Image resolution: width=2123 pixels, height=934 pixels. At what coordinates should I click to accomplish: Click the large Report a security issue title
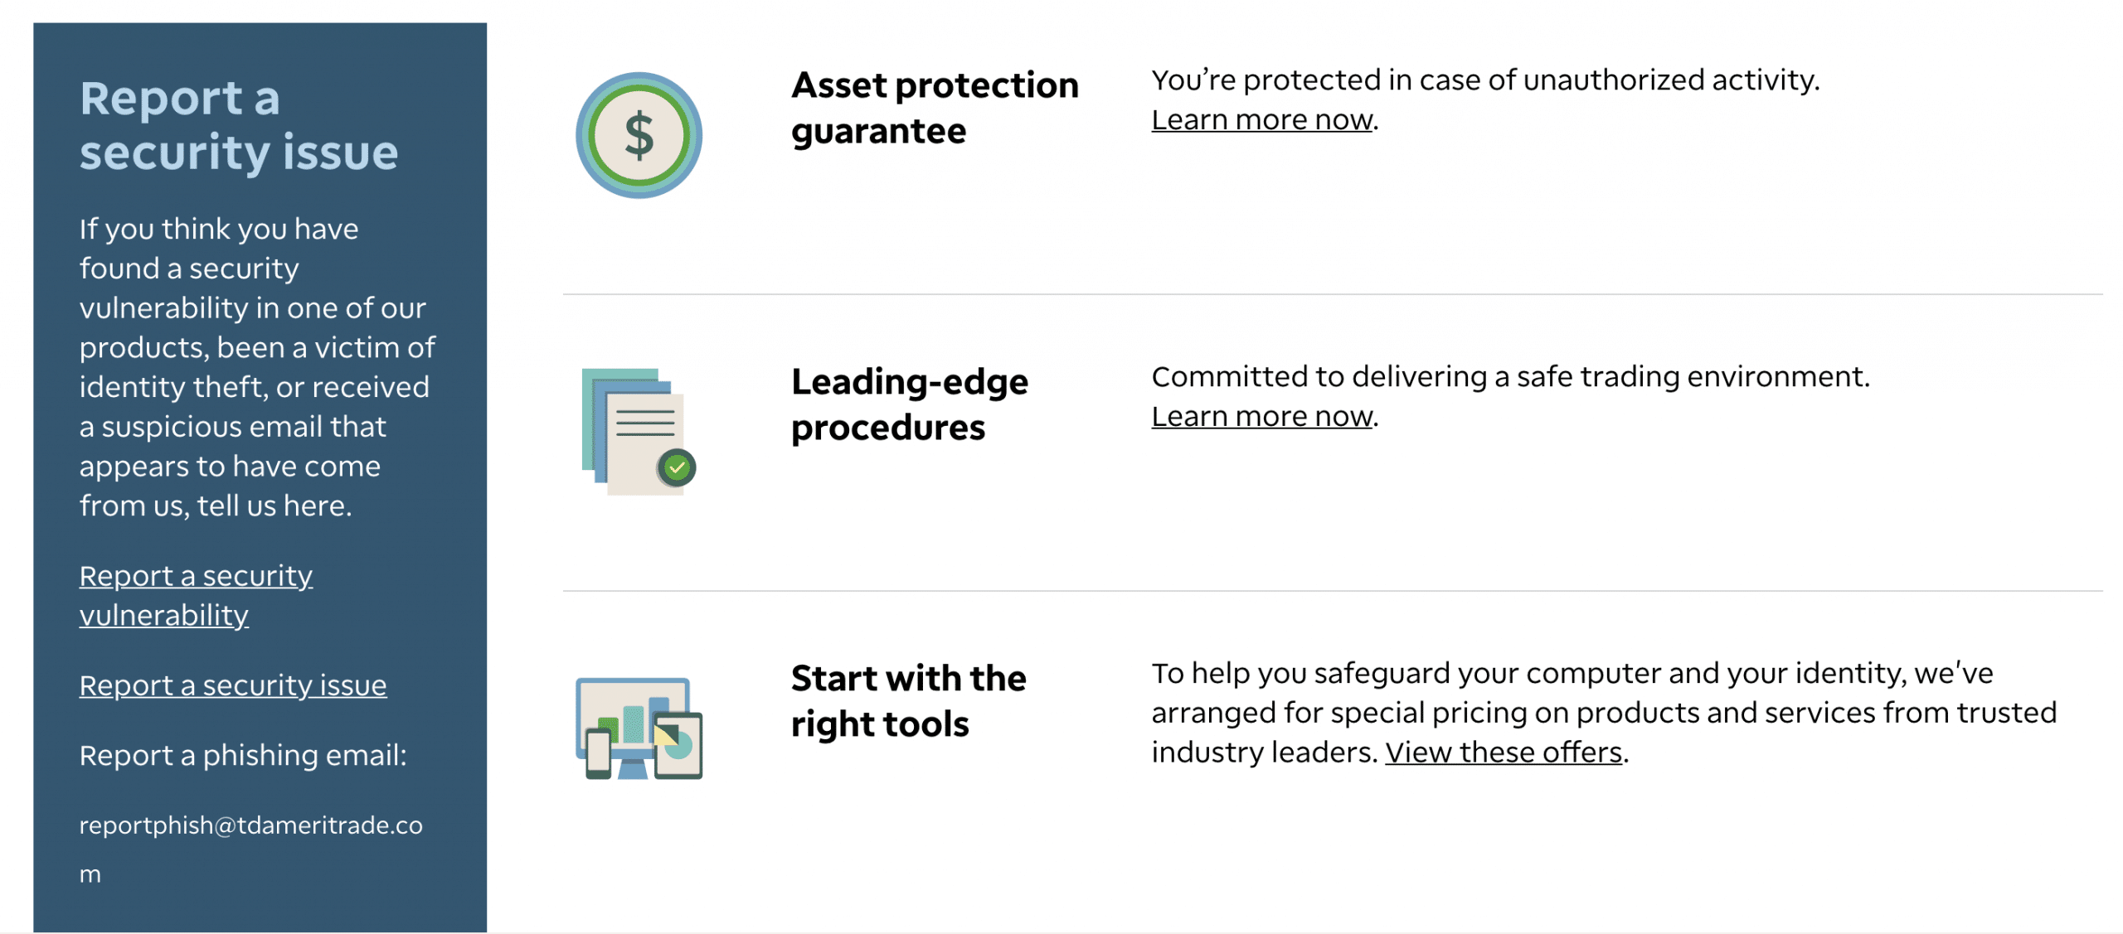(239, 125)
